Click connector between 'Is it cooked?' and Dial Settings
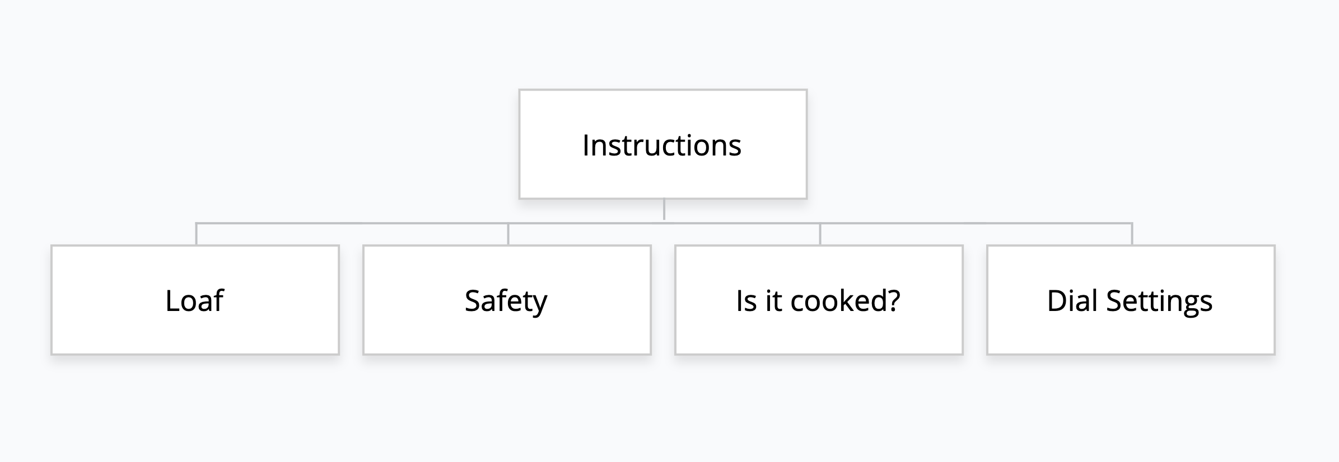Viewport: 1339px width, 462px height. tap(976, 223)
